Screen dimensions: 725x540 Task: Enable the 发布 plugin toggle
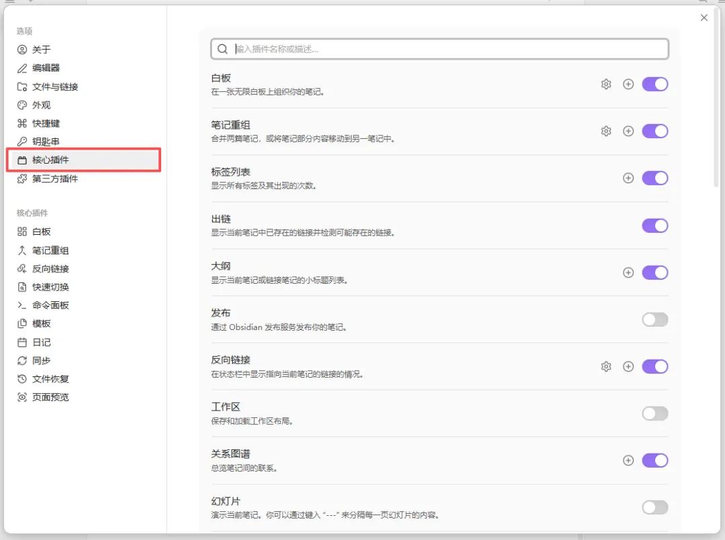(x=655, y=319)
